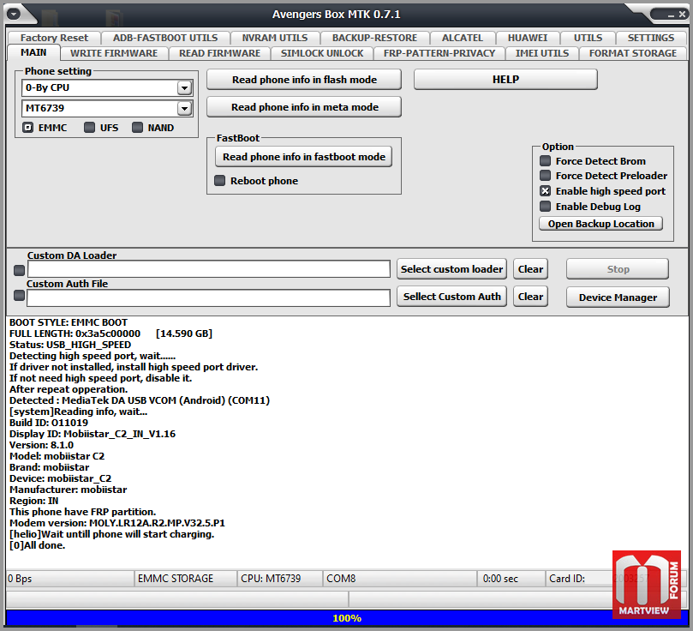Open the HUAWEI tab
693x631 pixels.
pyautogui.click(x=528, y=38)
